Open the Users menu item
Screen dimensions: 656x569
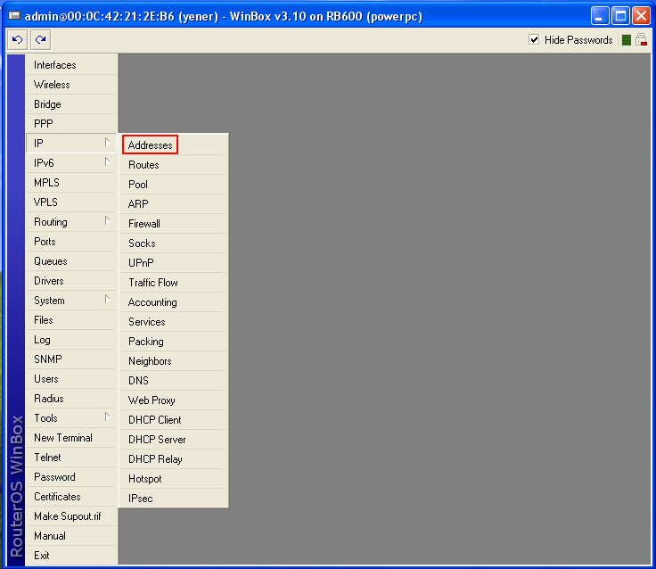click(x=71, y=379)
